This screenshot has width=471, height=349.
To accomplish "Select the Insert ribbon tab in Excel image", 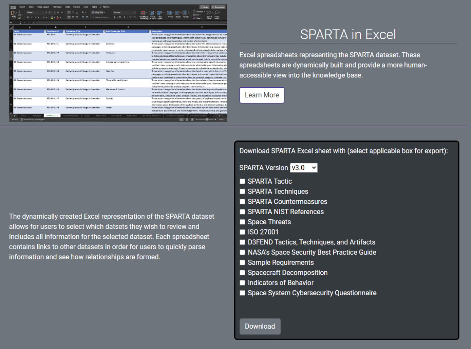I will (x=22, y=7).
